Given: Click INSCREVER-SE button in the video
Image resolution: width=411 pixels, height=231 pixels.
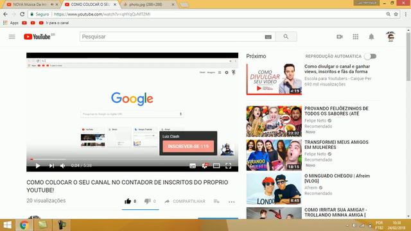Looking at the screenshot, I should pos(188,146).
